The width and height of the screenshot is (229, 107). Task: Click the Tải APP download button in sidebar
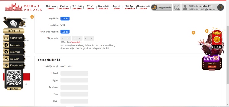13,59
